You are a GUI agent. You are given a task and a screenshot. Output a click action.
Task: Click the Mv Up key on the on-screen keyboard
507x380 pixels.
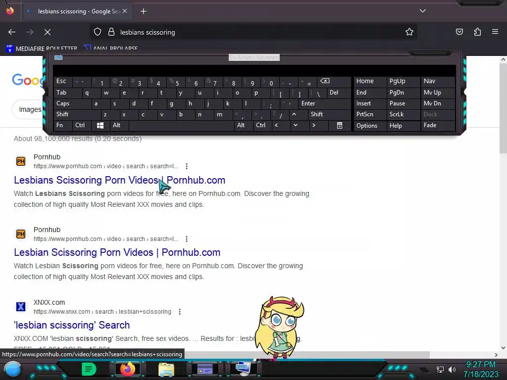tap(438, 93)
